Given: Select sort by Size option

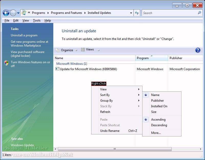Looking at the screenshot, I should coord(162,112).
